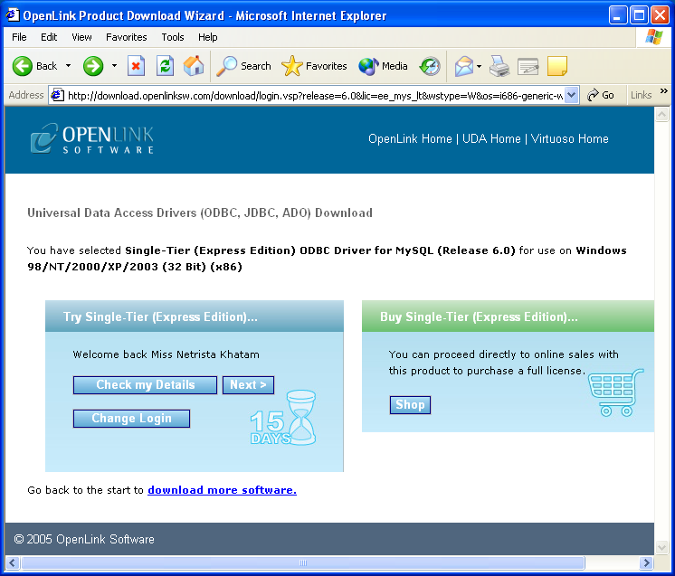
Task: Click the Windows flag logo throbber
Action: click(654, 37)
